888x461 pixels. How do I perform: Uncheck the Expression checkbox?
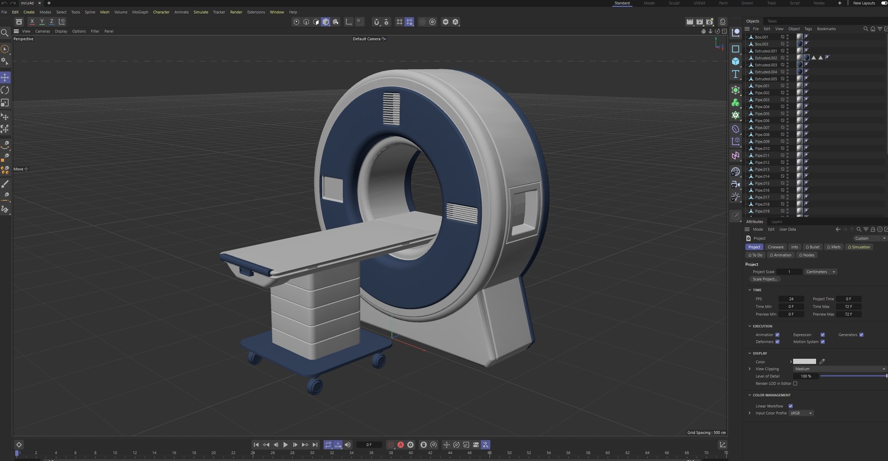click(x=822, y=334)
